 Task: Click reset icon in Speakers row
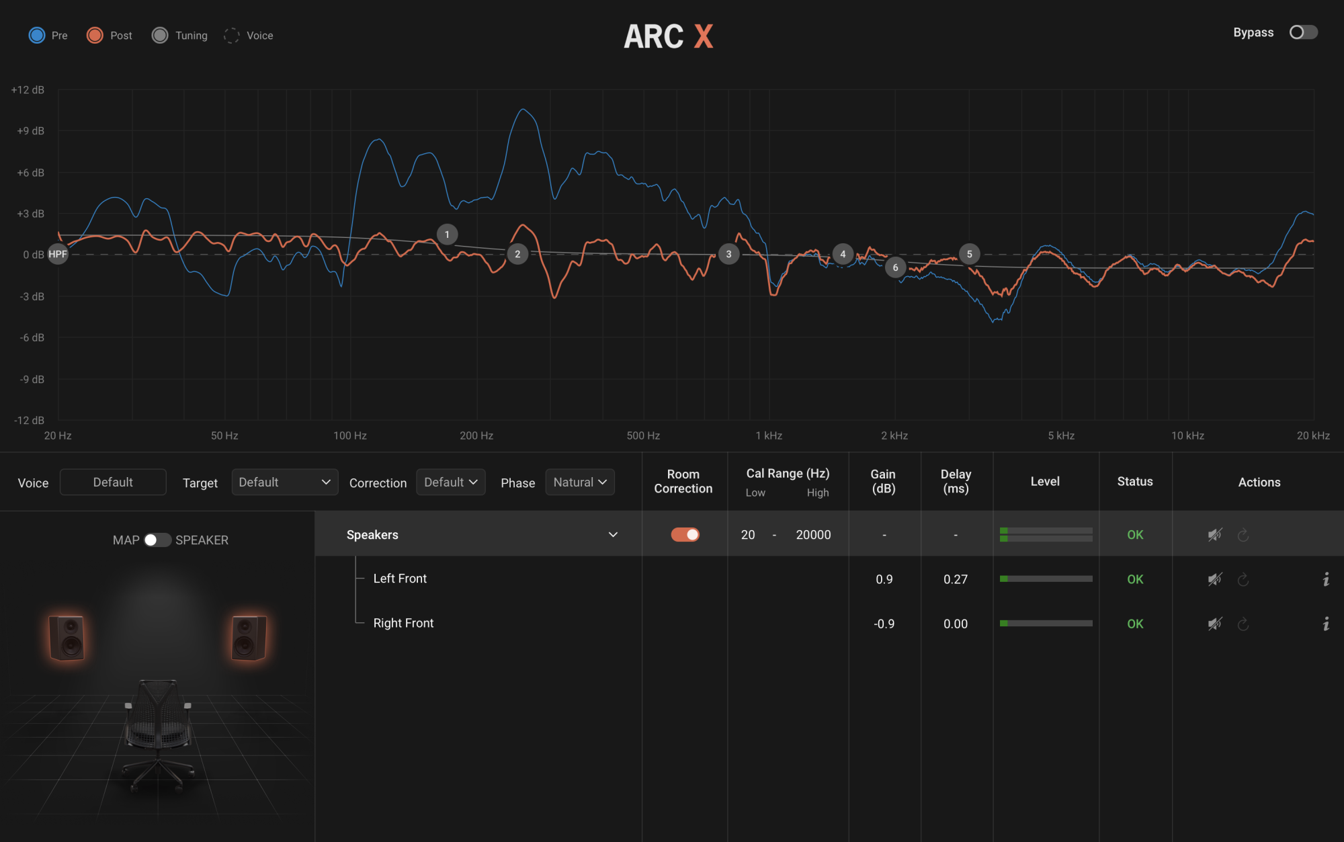coord(1243,535)
